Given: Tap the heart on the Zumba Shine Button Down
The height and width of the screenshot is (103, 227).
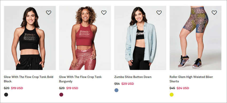Looking at the screenshot, I should click(159, 13).
